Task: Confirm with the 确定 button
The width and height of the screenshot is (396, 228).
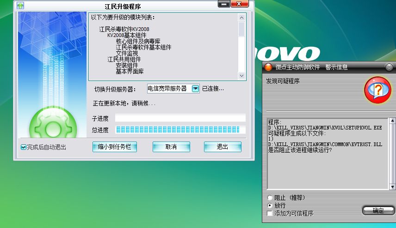Action: (x=378, y=210)
